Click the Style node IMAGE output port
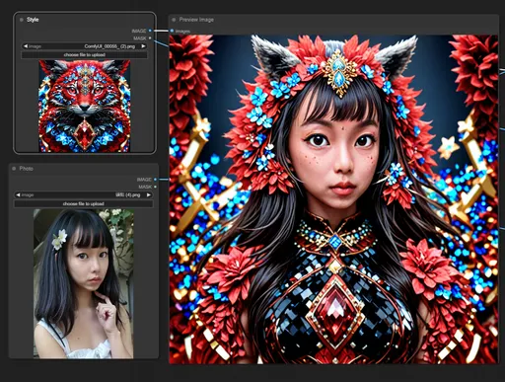 tap(150, 31)
